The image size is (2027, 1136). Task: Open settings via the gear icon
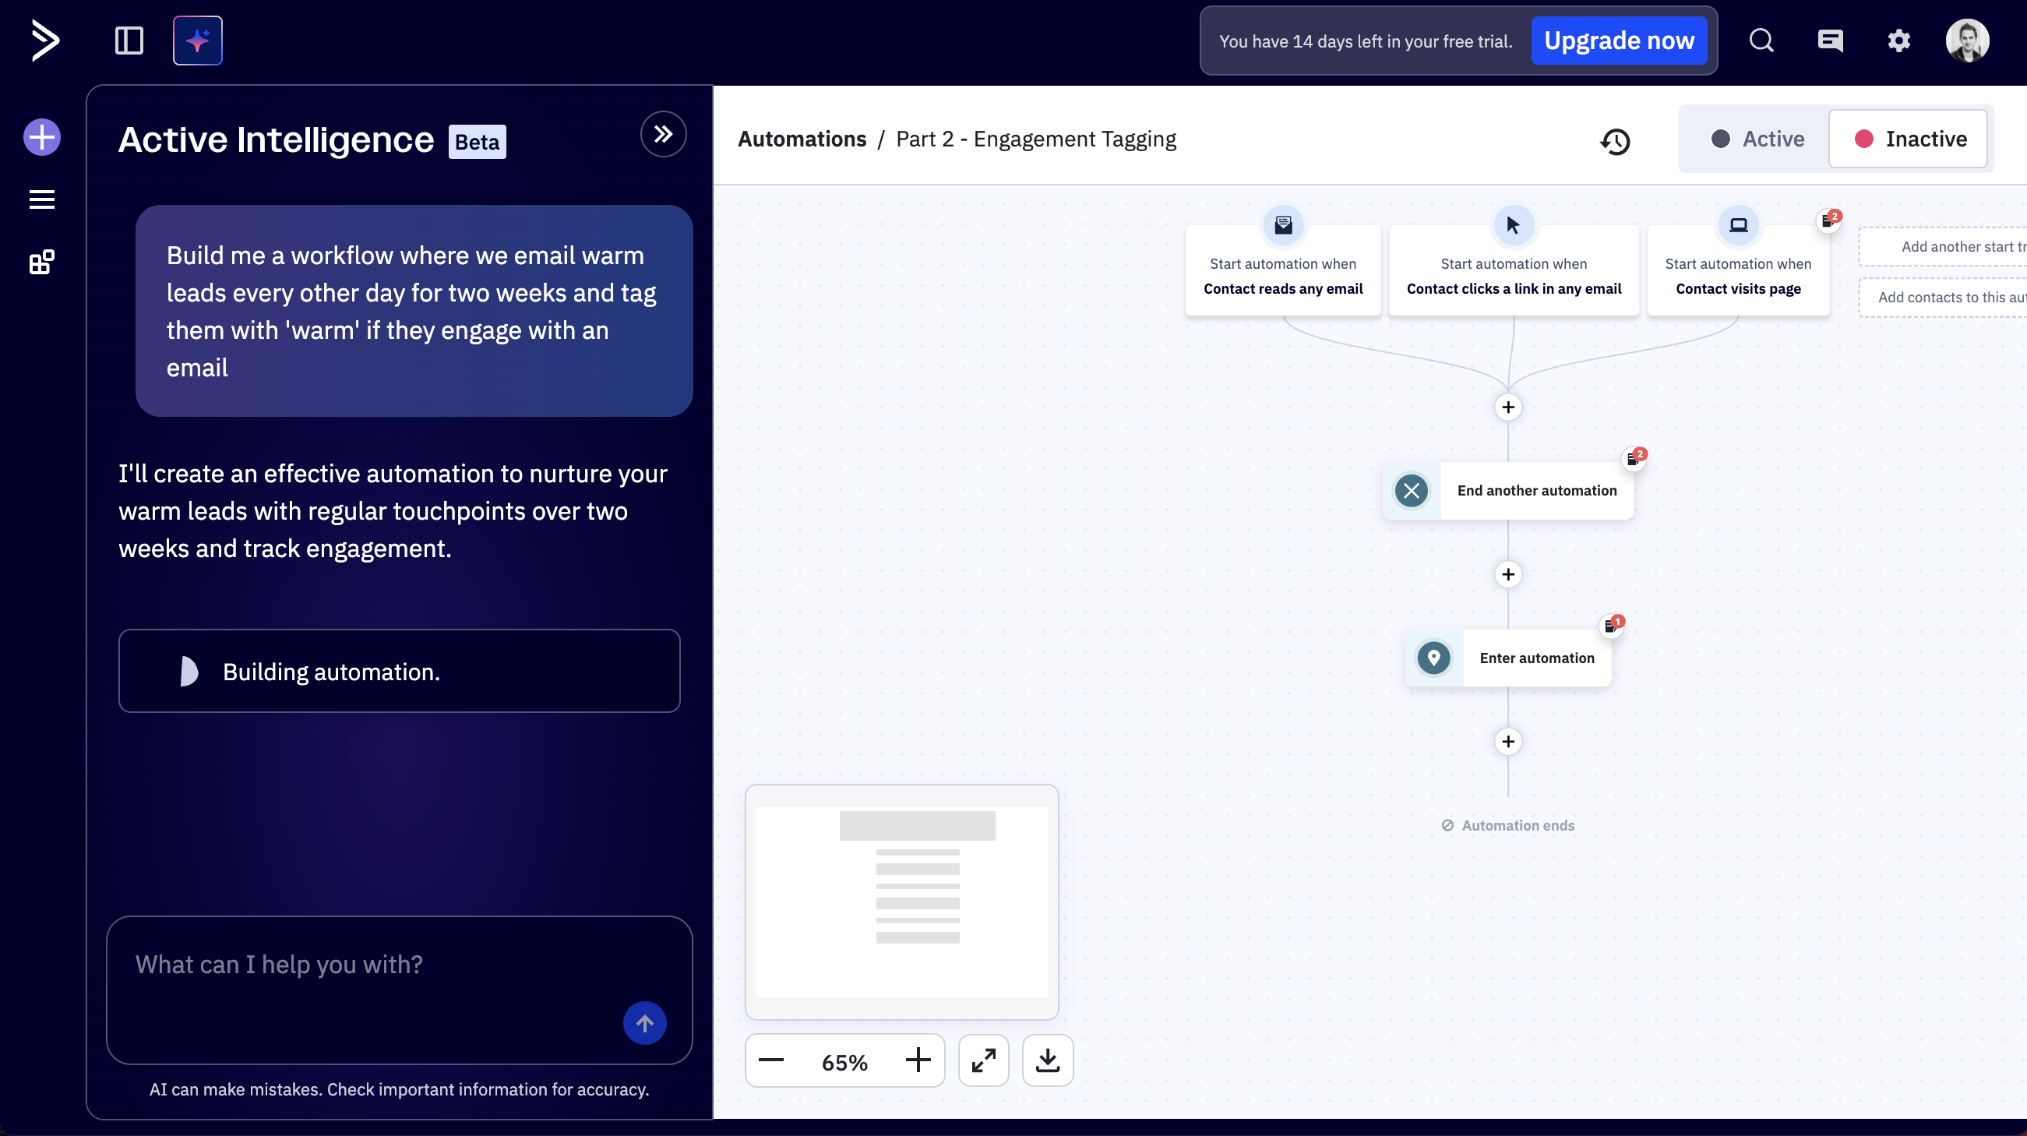[x=1898, y=41]
